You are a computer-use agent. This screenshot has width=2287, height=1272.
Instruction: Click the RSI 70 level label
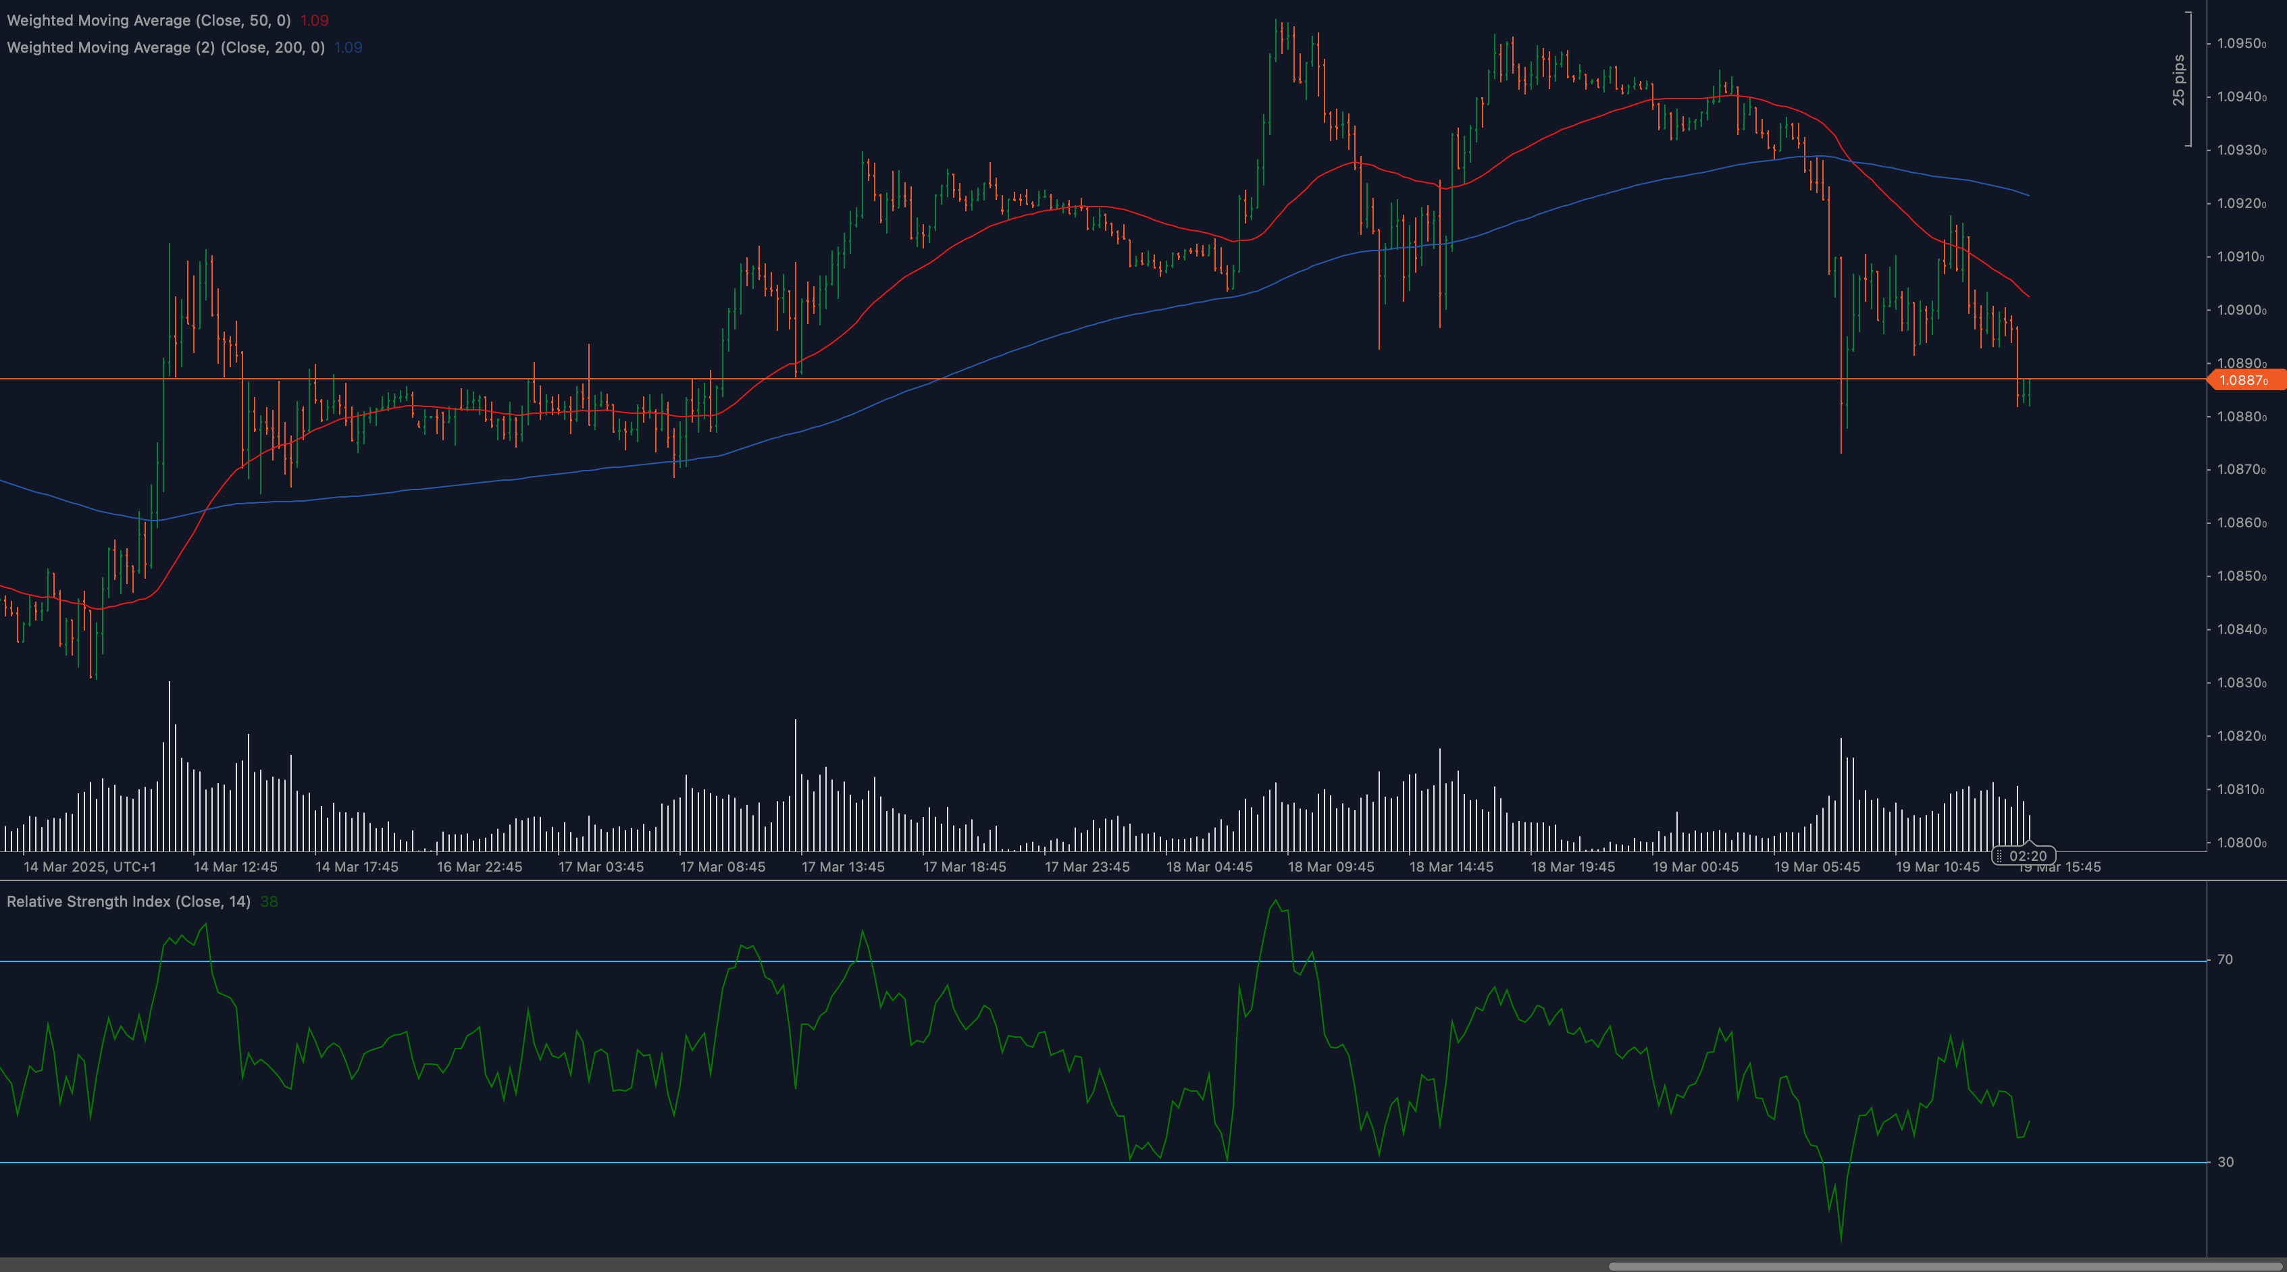pos(2225,959)
